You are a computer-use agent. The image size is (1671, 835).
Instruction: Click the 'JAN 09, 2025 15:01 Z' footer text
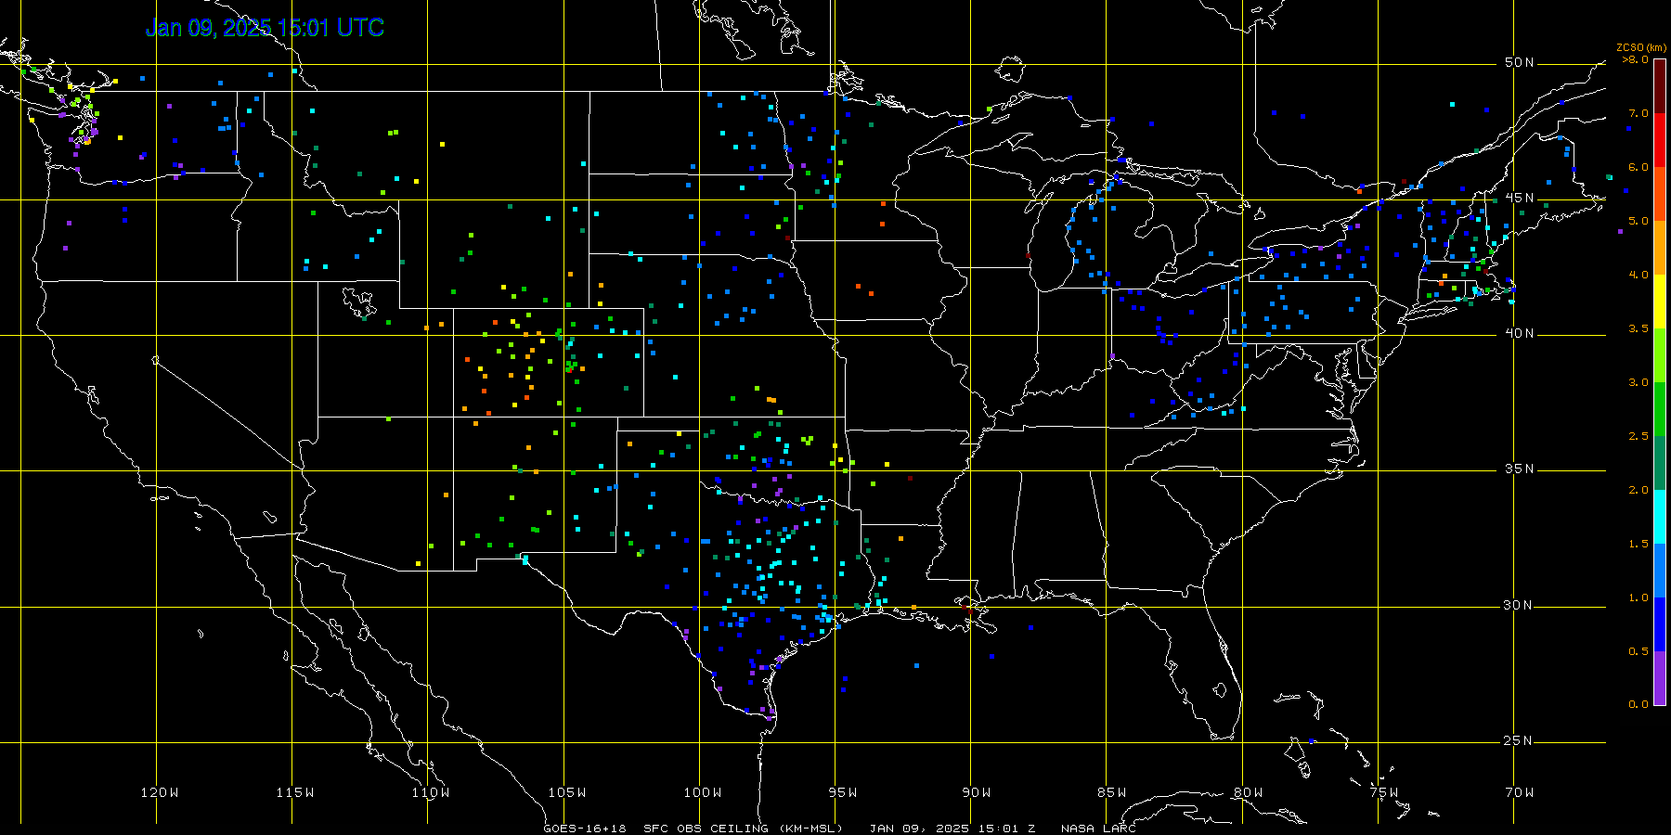952,828
